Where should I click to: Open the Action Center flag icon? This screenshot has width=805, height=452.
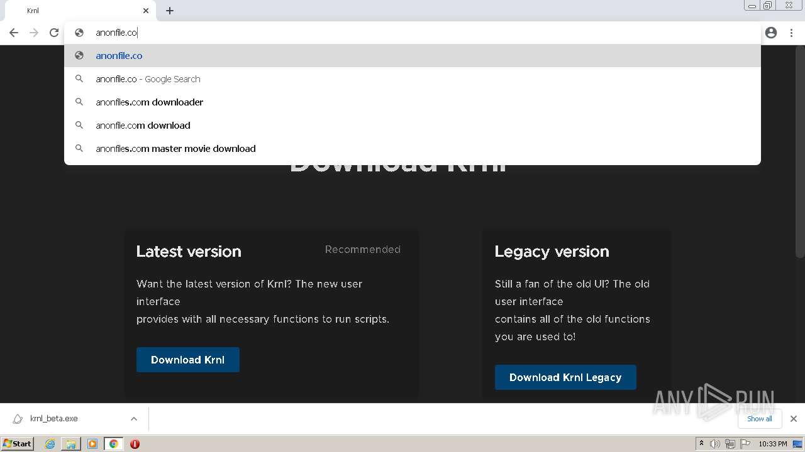[x=745, y=444]
